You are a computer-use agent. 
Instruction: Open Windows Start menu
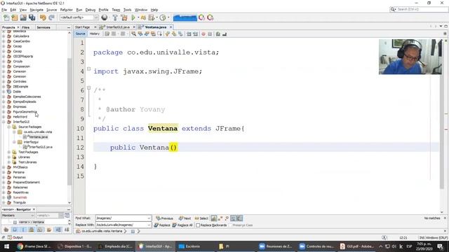point(6,246)
